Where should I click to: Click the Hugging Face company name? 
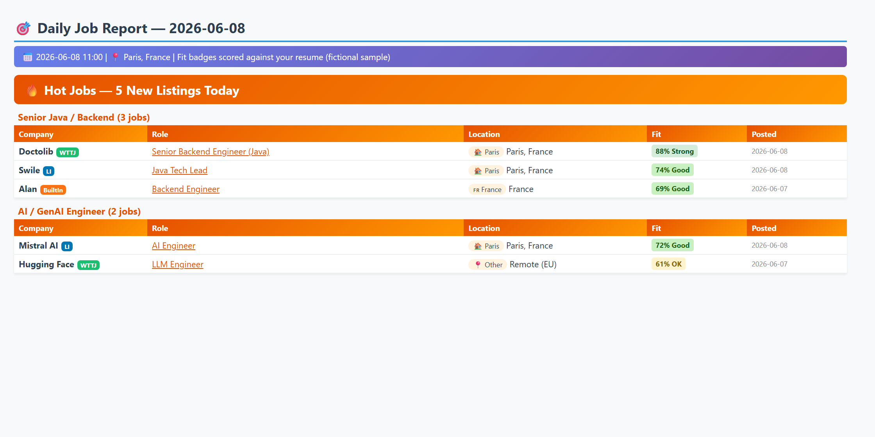pos(46,265)
